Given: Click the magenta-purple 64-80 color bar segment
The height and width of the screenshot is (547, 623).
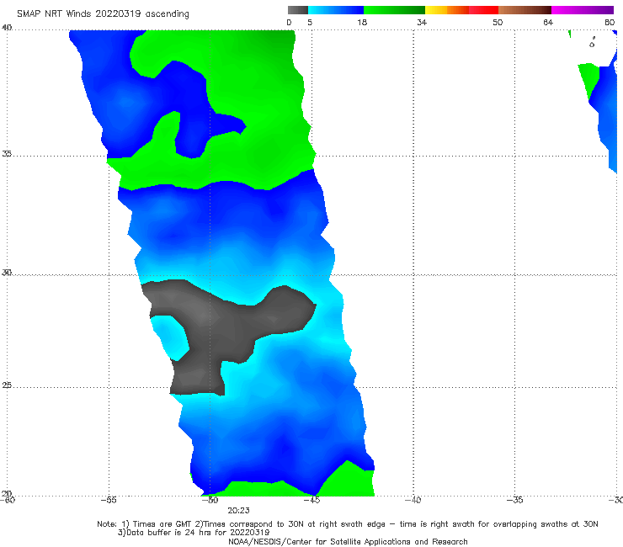Looking at the screenshot, I should point(583,10).
